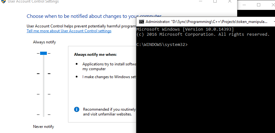Click the blue information icon by Recommended
This screenshot has width=275, height=133.
click(x=77, y=109)
